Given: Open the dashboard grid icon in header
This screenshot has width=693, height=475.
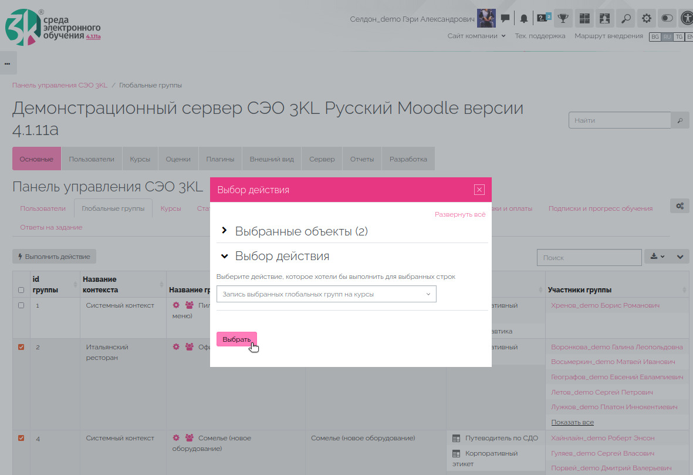Looking at the screenshot, I should [584, 19].
